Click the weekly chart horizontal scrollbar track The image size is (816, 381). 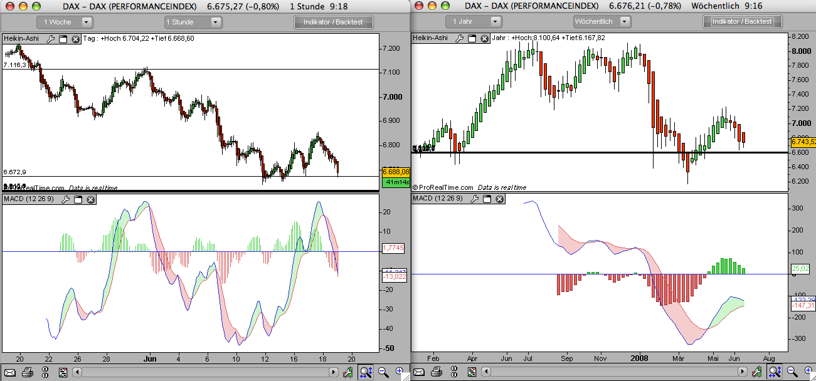click(615, 373)
